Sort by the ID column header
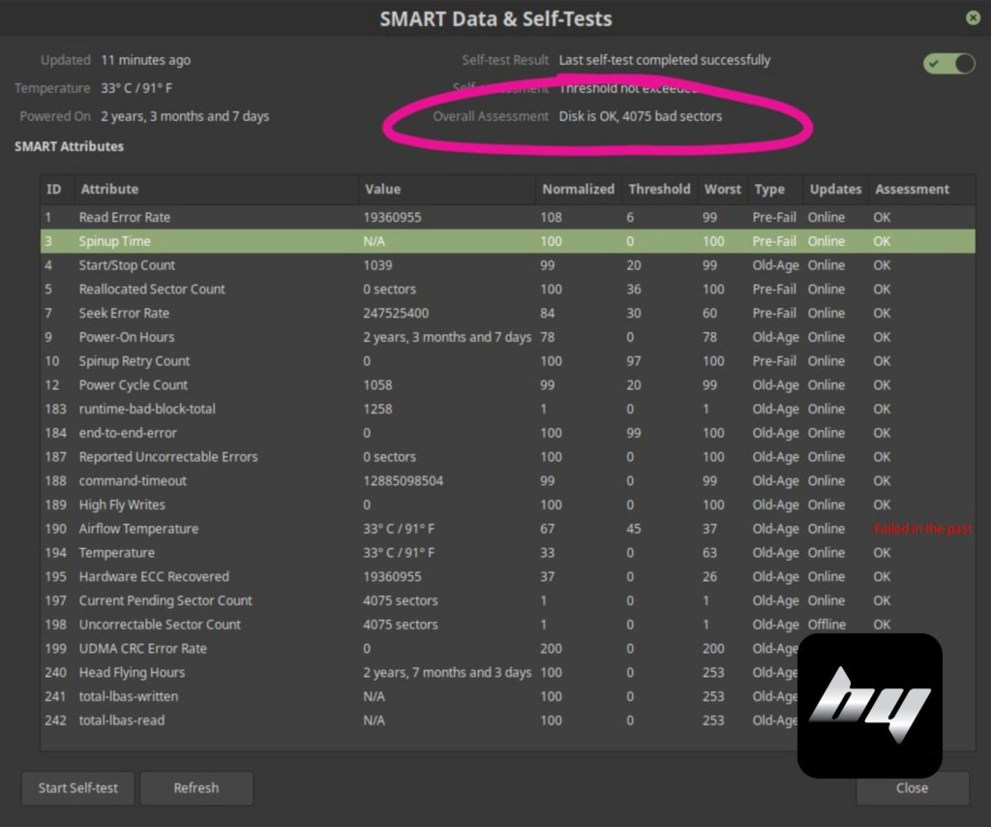The width and height of the screenshot is (991, 827). click(54, 190)
